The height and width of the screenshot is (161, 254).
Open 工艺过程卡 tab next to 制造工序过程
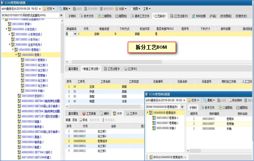tap(112, 69)
